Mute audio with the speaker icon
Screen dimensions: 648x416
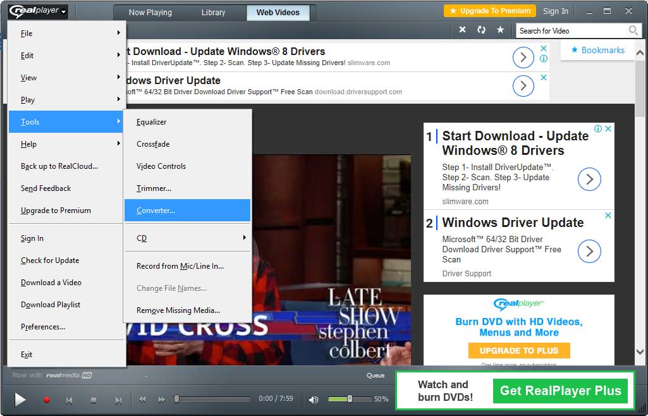314,400
